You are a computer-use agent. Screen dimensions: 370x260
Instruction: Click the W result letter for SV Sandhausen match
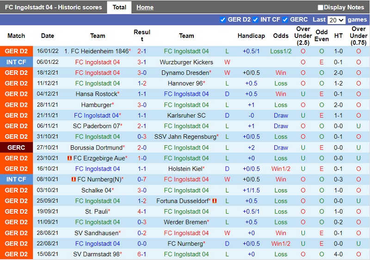(227, 233)
